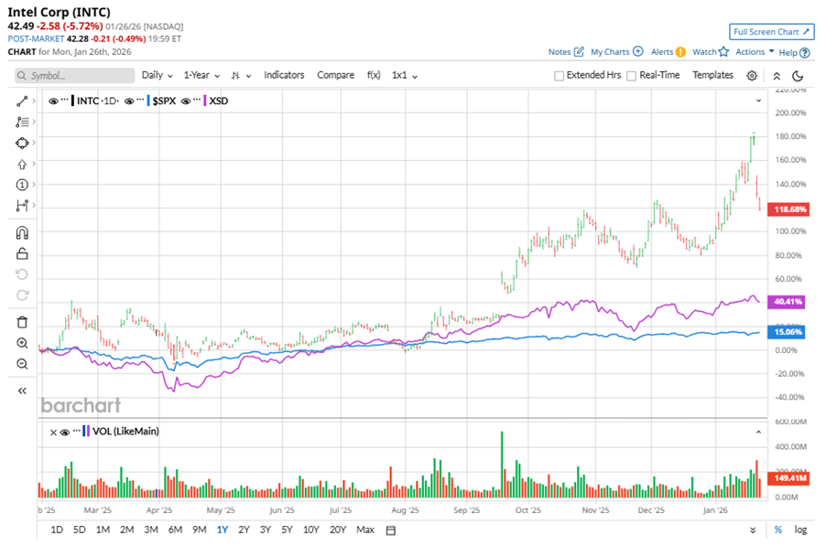This screenshot has height=546, width=826.
Task: Open chart settings gear
Action: click(752, 76)
